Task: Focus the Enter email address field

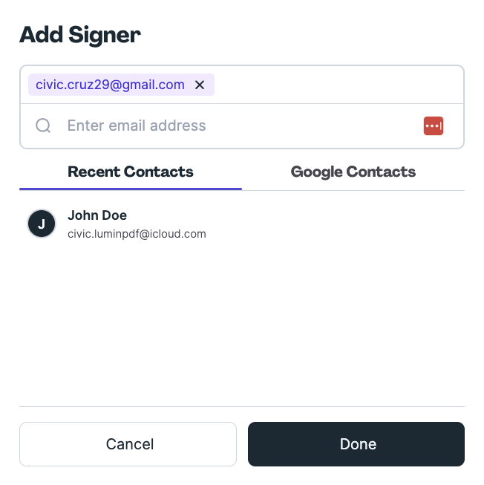Action: [x=242, y=126]
